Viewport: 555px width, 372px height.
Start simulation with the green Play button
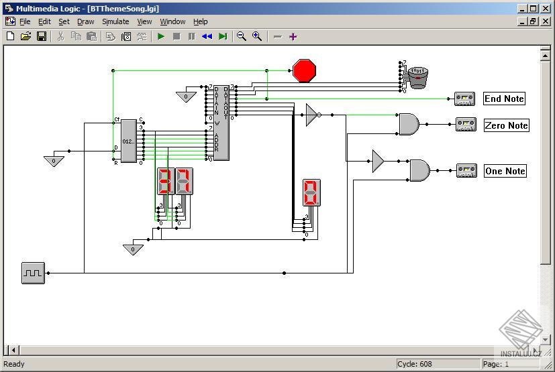(x=161, y=36)
